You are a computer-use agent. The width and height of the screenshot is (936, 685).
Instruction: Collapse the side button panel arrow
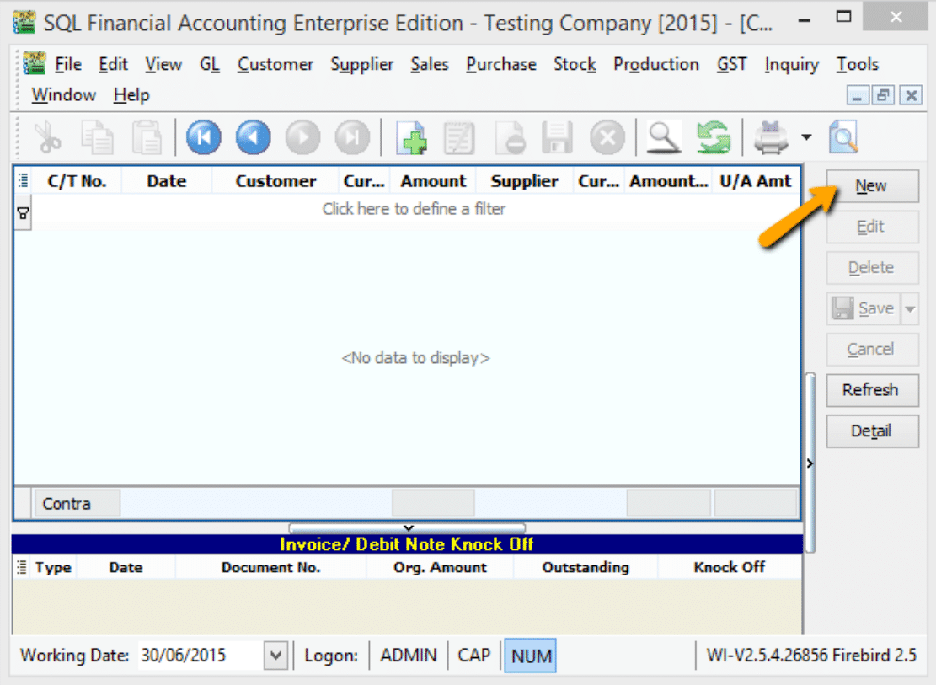click(x=810, y=463)
